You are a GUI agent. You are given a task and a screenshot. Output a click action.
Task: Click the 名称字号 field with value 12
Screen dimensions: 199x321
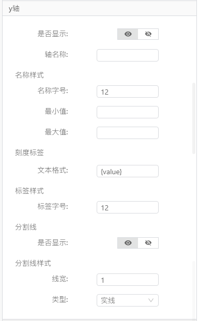128,91
